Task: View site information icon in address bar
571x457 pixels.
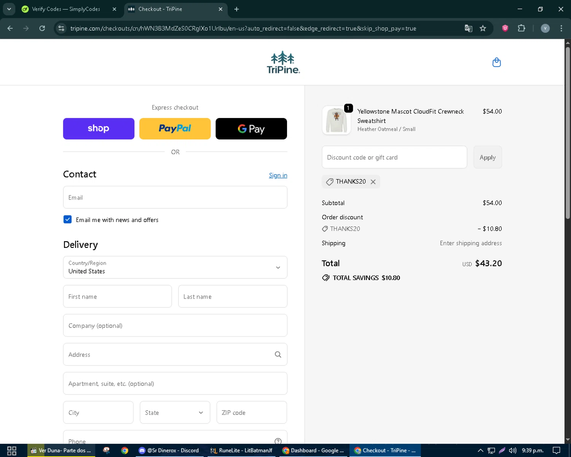Action: pyautogui.click(x=61, y=28)
